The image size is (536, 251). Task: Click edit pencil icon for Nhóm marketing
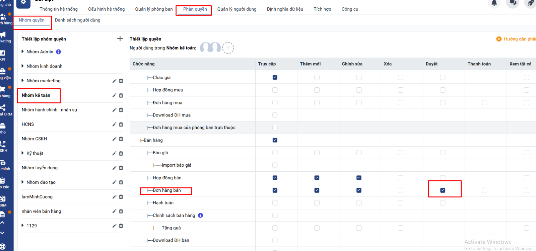tap(114, 81)
